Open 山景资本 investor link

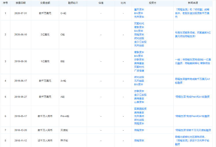point(139,102)
